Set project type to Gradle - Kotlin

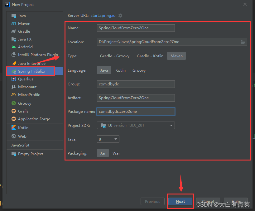[150, 56]
